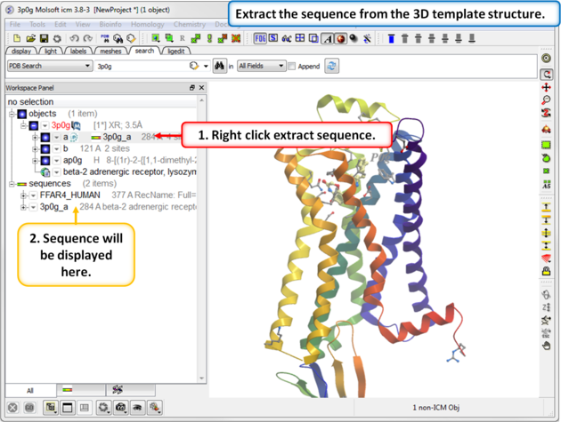Click the refresh icon next to Append
The image size is (561, 422).
pos(332,67)
